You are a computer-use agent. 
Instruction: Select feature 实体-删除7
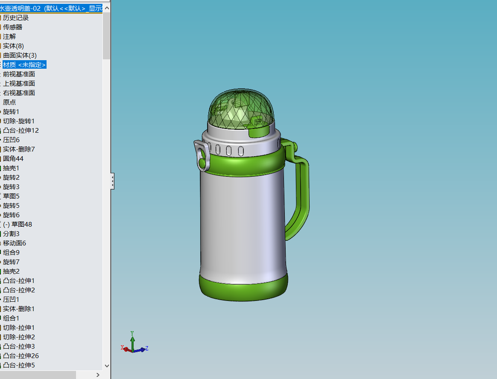click(x=19, y=149)
